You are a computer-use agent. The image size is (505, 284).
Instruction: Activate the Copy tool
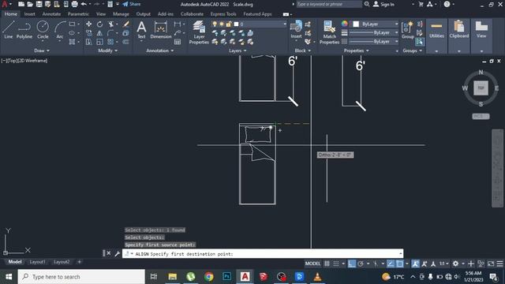point(88,33)
